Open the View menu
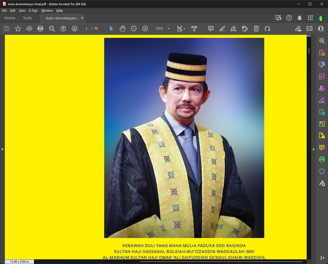Viewport: 328px width, 264px height. click(x=22, y=11)
